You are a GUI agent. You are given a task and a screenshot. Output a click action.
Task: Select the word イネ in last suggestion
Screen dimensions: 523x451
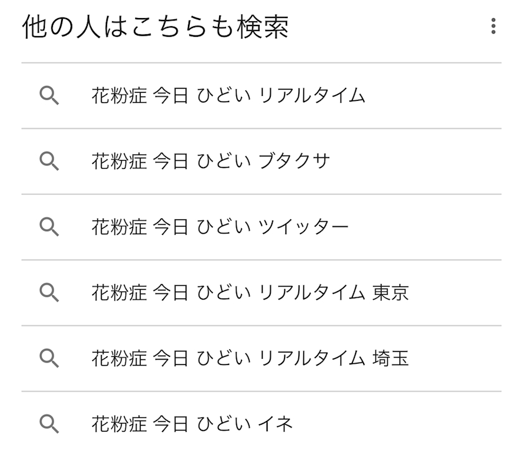coord(275,424)
